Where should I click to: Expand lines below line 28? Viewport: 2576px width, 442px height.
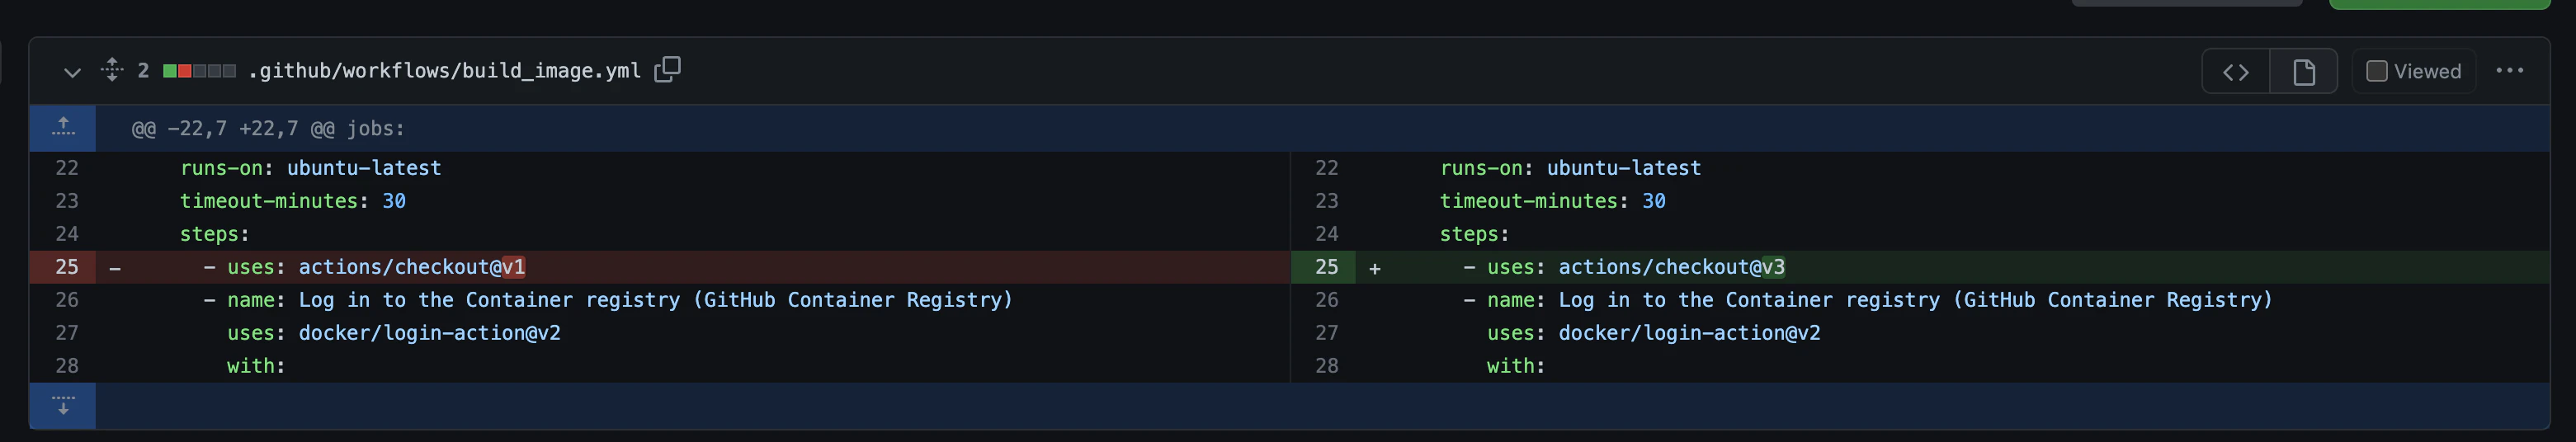point(63,405)
